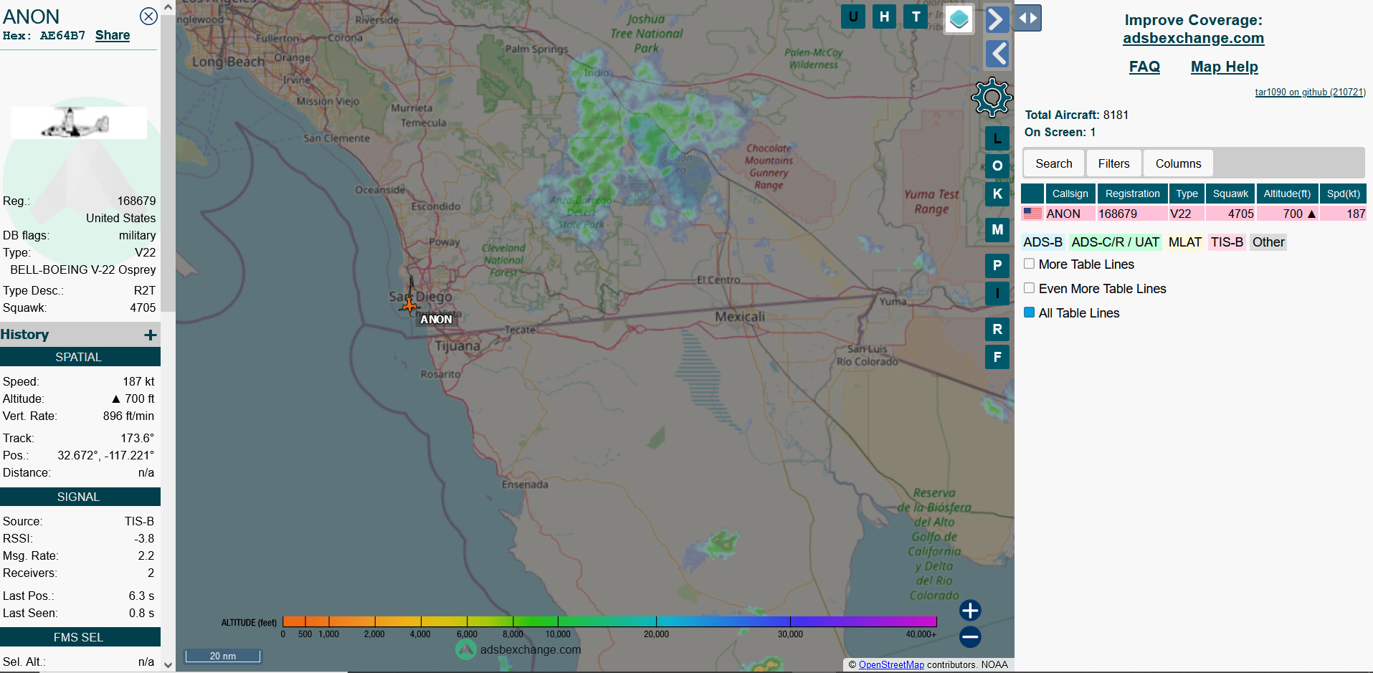Click the R map button
The height and width of the screenshot is (673, 1373).
click(x=997, y=329)
